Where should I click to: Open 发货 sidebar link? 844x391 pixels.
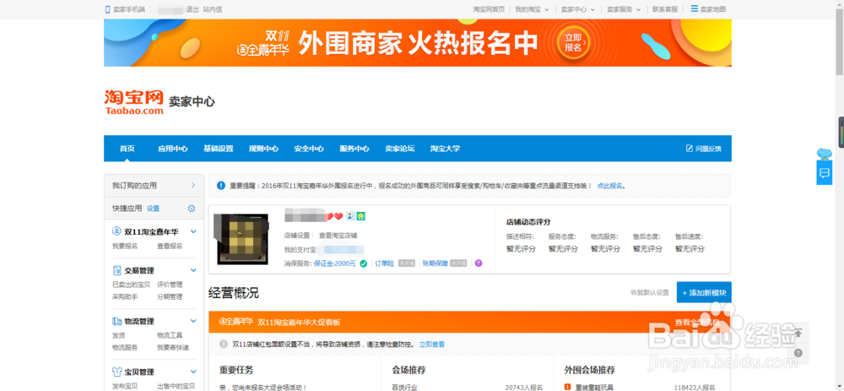coord(118,335)
